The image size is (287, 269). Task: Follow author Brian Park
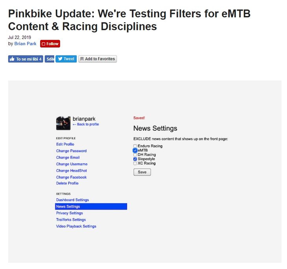50,44
